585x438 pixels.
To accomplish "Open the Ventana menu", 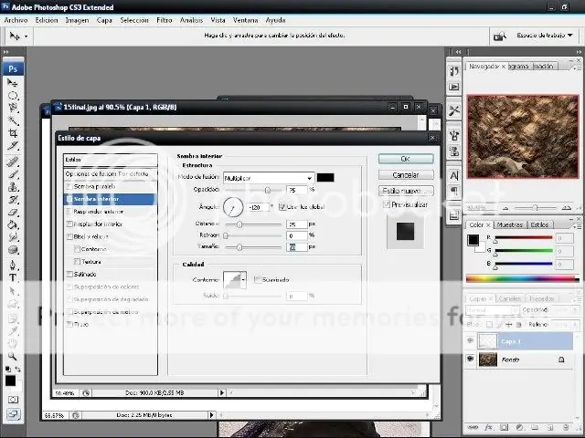I will pos(245,20).
